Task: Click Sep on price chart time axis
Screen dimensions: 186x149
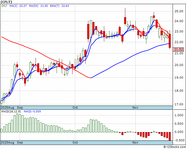Action: pos(20,108)
